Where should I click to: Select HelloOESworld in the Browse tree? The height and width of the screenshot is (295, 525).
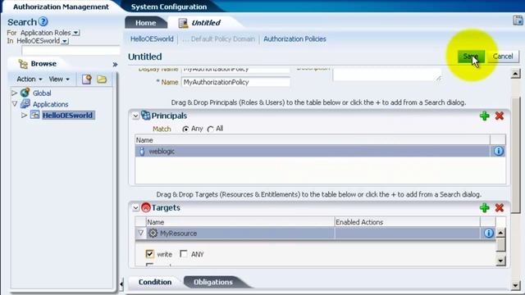pyautogui.click(x=68, y=115)
